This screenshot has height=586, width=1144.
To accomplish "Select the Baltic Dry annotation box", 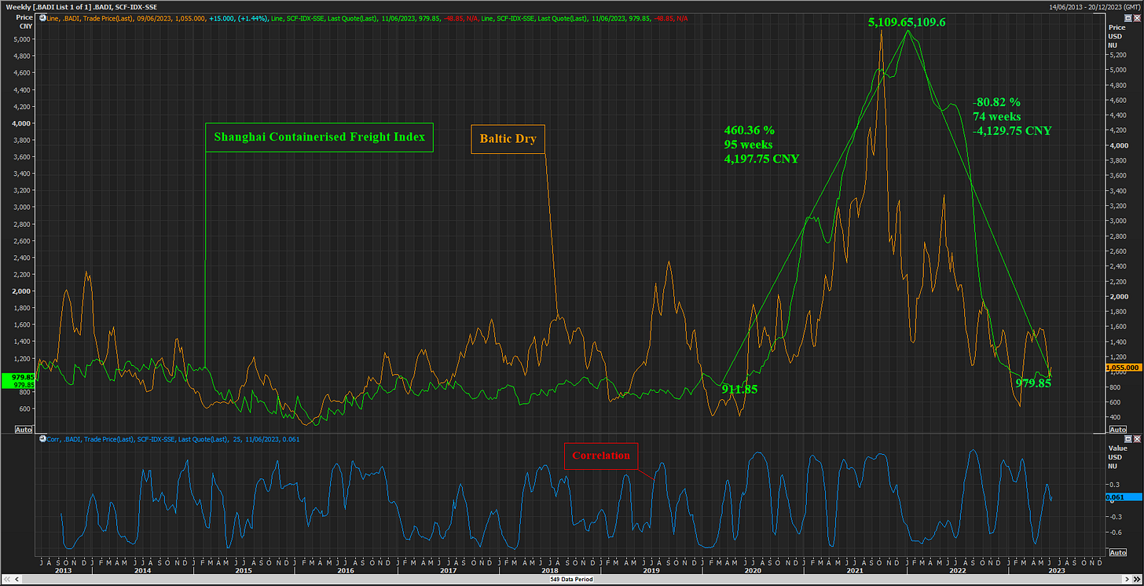I will pos(508,139).
